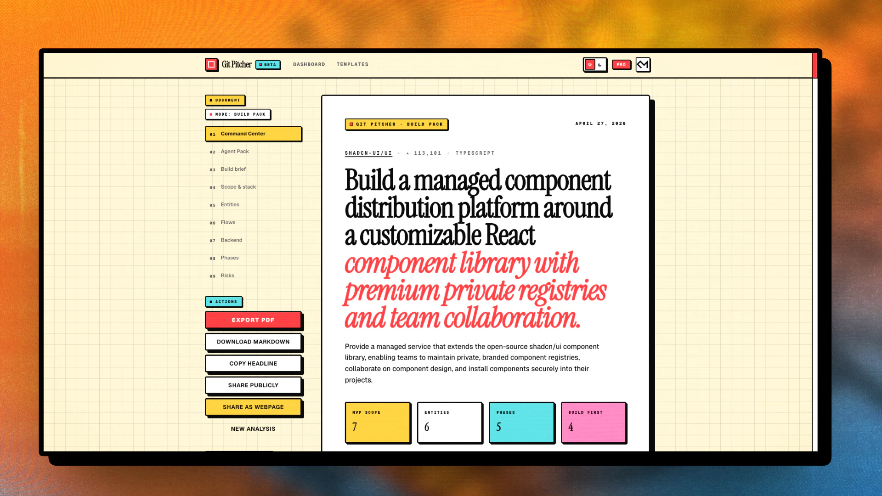The image size is (882, 496).
Task: Select the Command Center outline entry
Action: [x=253, y=134]
